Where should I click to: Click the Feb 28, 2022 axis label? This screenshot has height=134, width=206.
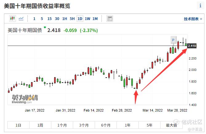[122, 110]
